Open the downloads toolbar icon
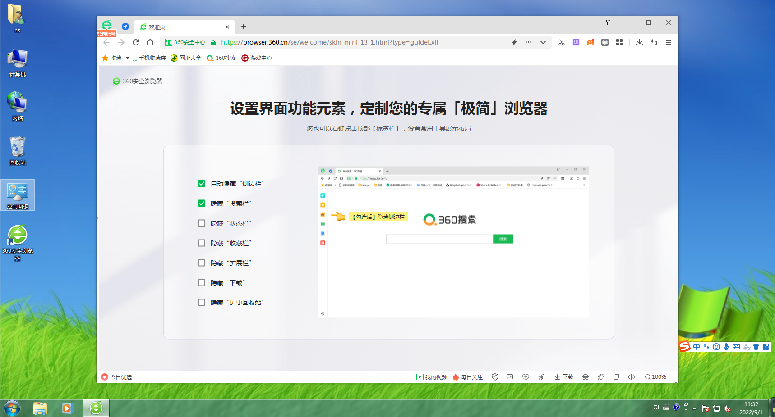The image size is (775, 417). coord(640,42)
